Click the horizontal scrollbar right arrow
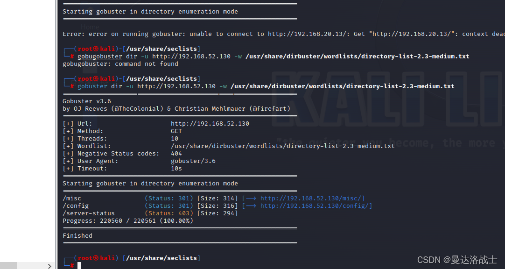 click(49, 266)
